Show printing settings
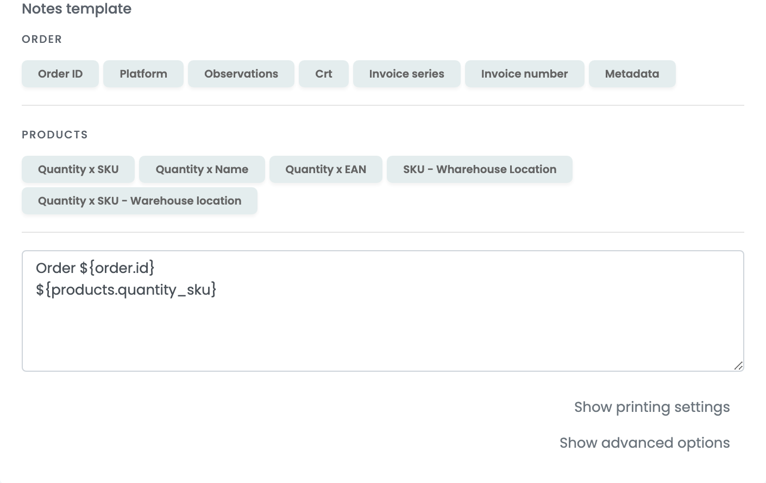 coord(652,407)
